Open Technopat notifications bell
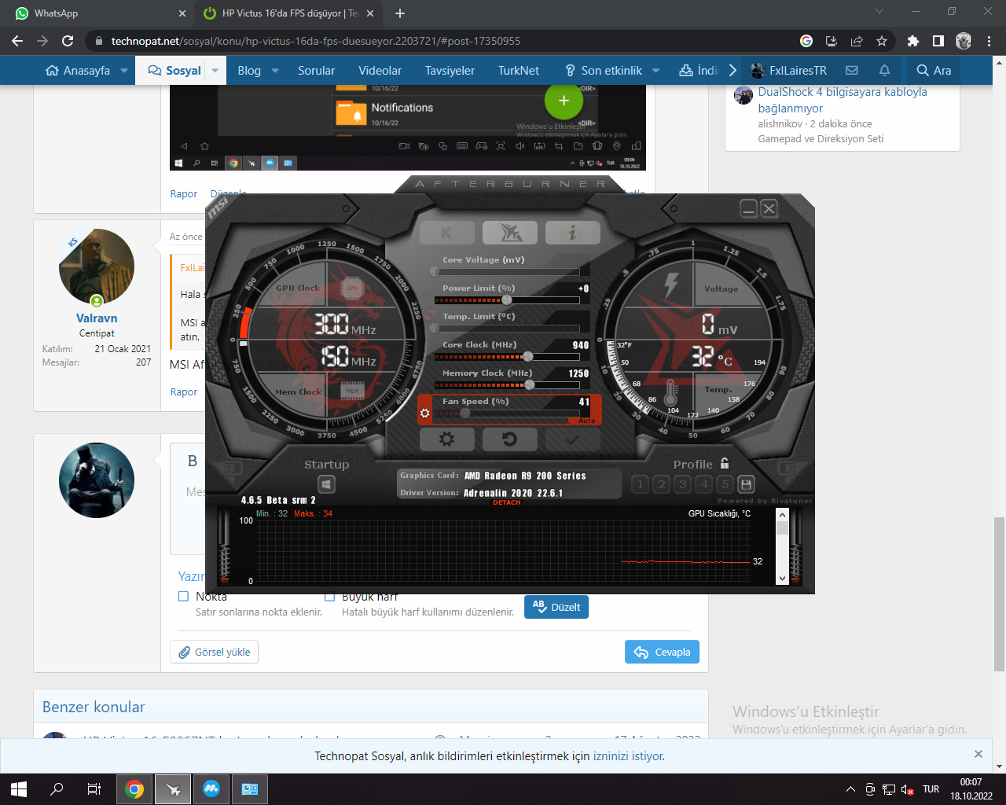Screen dimensions: 1006x805 click(x=884, y=70)
